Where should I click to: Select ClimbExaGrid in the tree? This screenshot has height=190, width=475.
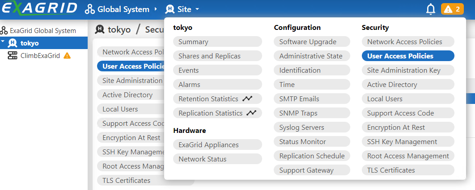40,56
